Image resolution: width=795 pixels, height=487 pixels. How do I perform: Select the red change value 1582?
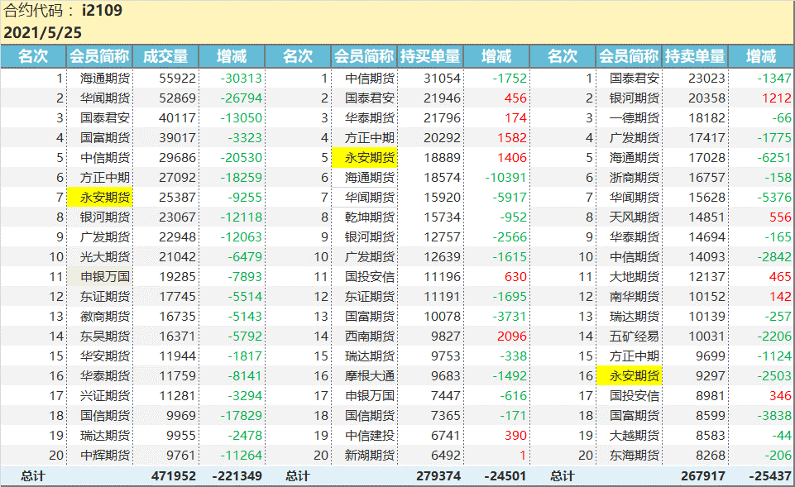click(x=512, y=138)
